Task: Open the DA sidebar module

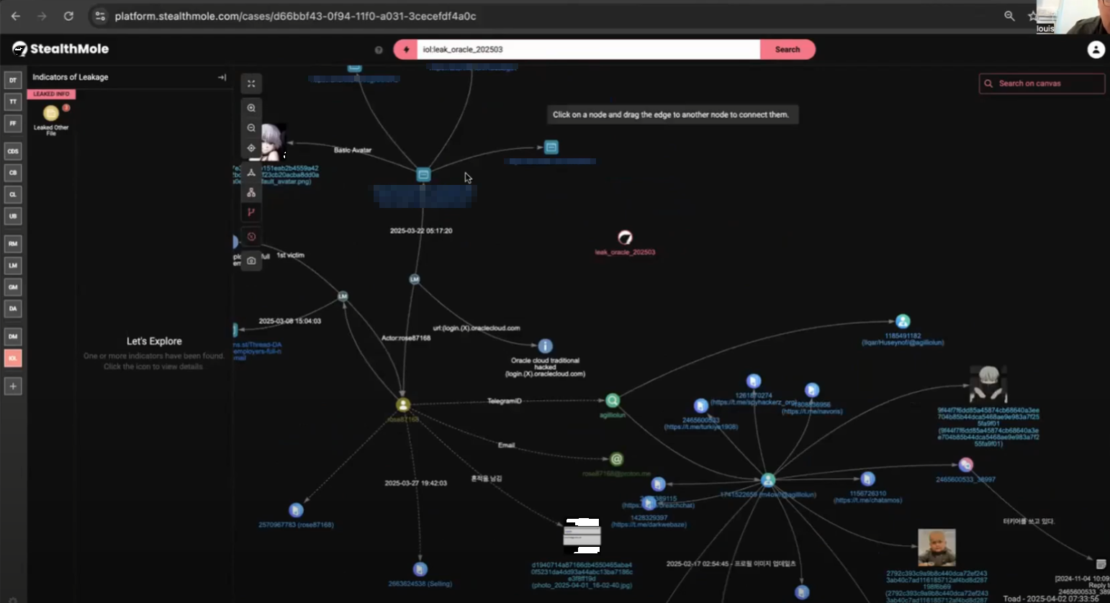Action: [13, 309]
